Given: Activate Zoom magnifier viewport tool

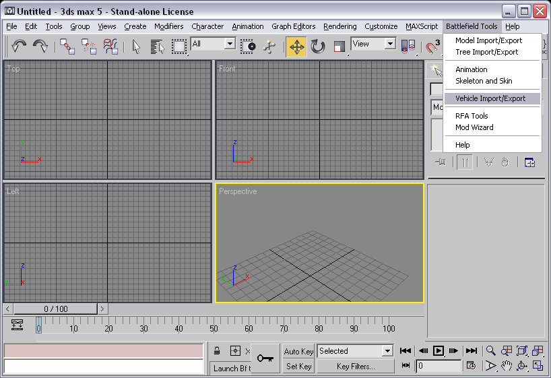Looking at the screenshot, I should 490,350.
